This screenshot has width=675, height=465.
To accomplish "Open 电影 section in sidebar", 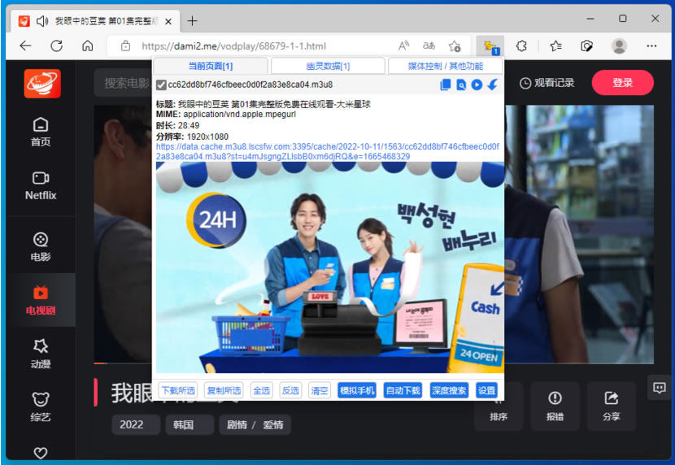I will 41,247.
